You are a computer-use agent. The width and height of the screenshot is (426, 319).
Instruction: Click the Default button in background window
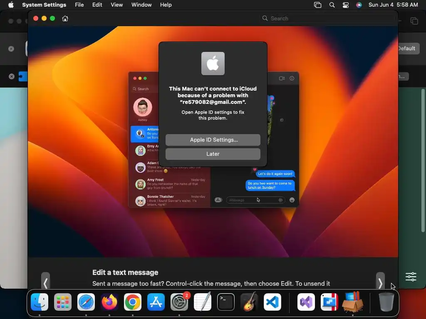click(409, 49)
